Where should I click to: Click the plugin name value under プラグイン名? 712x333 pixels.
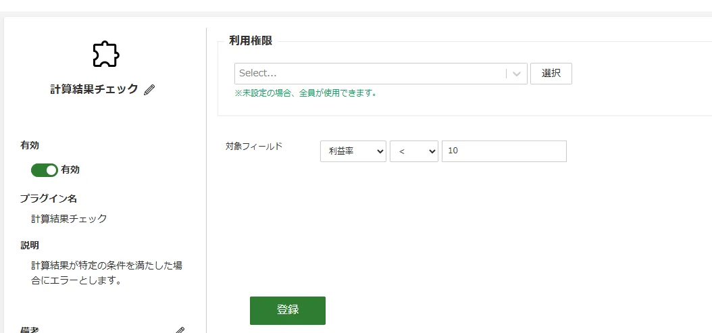point(69,219)
